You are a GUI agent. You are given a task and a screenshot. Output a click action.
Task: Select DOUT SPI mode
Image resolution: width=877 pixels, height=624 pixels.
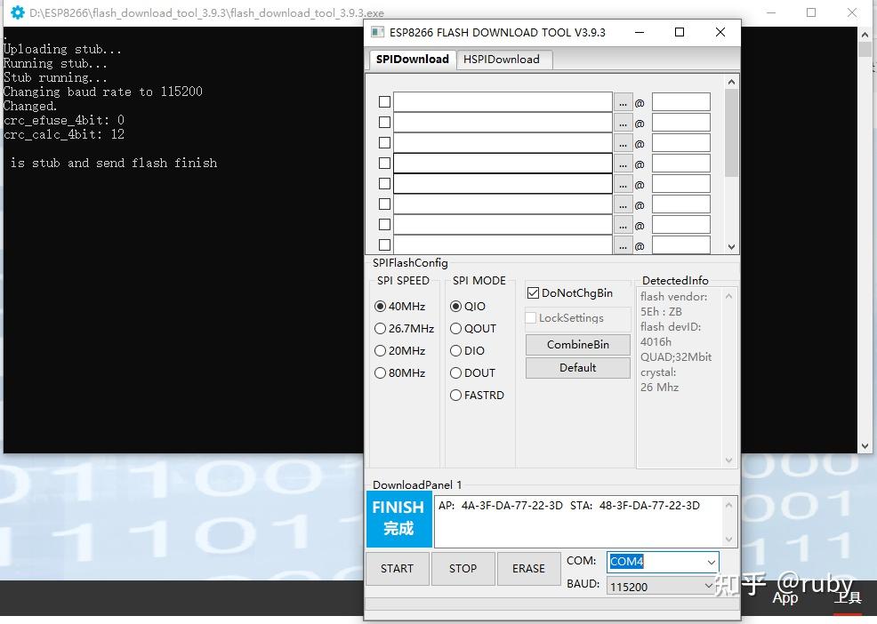coord(457,372)
